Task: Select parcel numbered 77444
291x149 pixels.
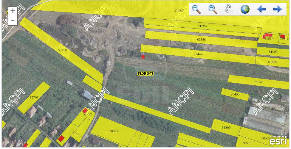Action: point(198,54)
